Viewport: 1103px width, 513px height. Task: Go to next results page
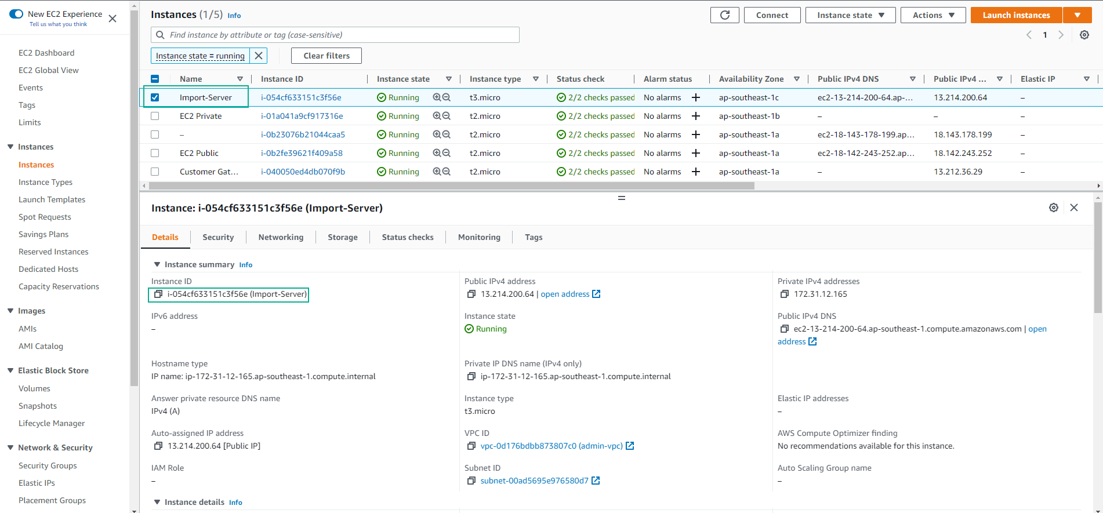(1061, 35)
